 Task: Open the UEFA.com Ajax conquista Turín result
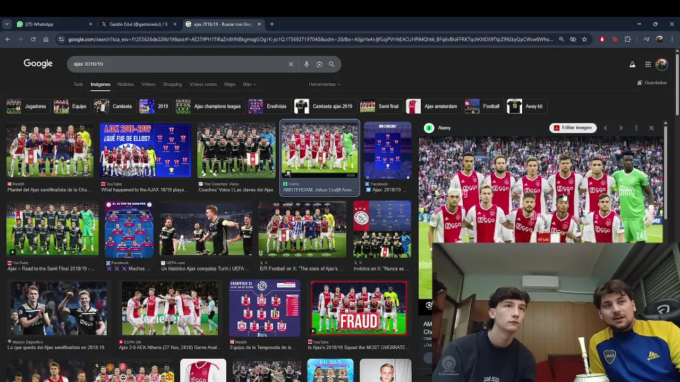(x=206, y=229)
